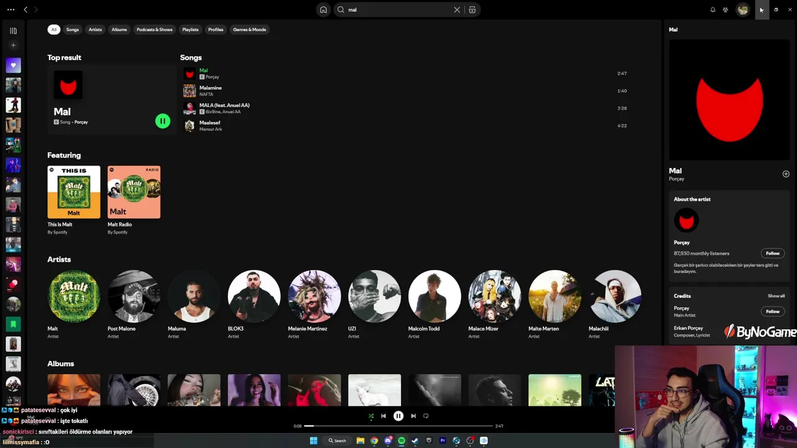Screen dimensions: 797x448
Task: Open Discord from the taskbar
Action: click(388, 441)
